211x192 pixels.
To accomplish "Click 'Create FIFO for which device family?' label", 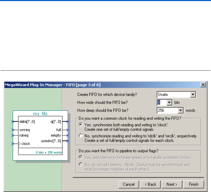I will point(107,95).
